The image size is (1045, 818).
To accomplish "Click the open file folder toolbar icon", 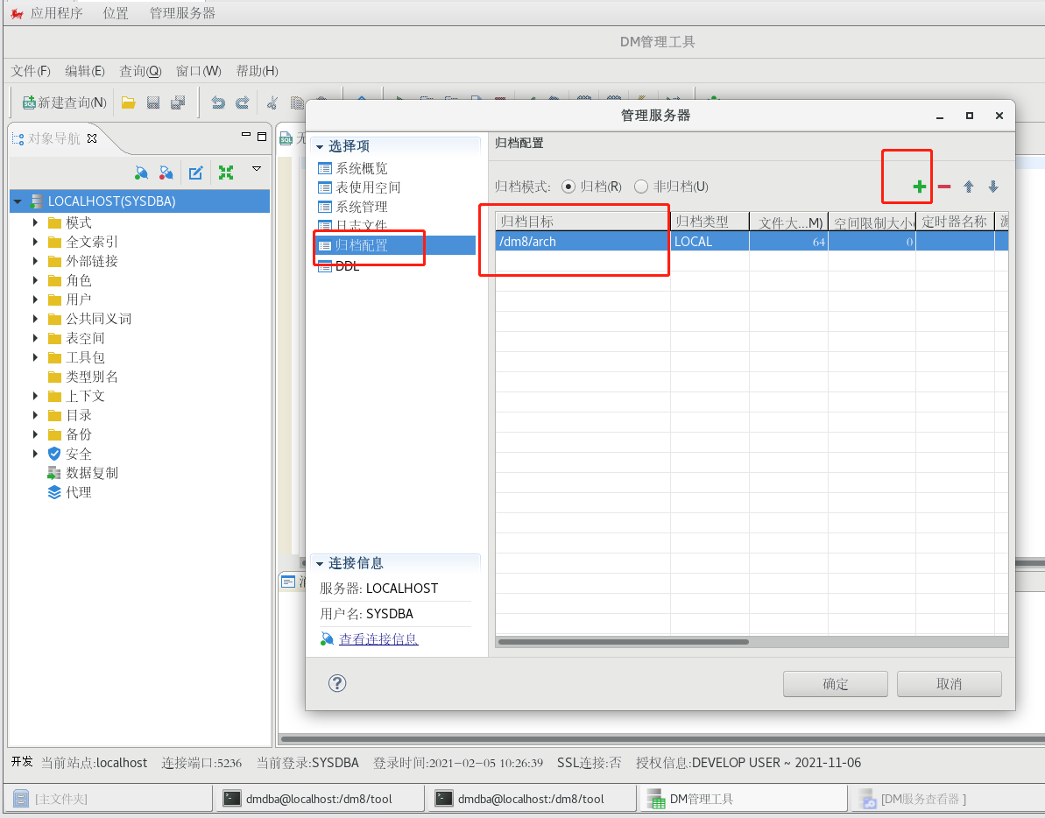I will (x=129, y=102).
